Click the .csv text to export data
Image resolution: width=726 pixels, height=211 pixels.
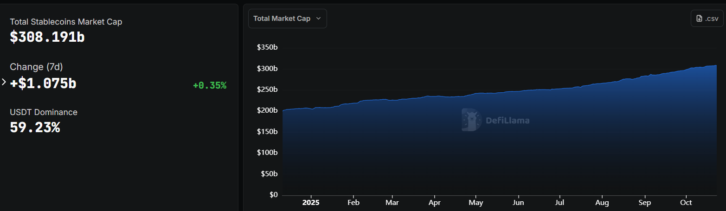pos(712,19)
